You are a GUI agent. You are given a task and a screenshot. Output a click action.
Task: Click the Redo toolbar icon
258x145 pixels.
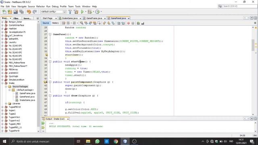pos(35,12)
